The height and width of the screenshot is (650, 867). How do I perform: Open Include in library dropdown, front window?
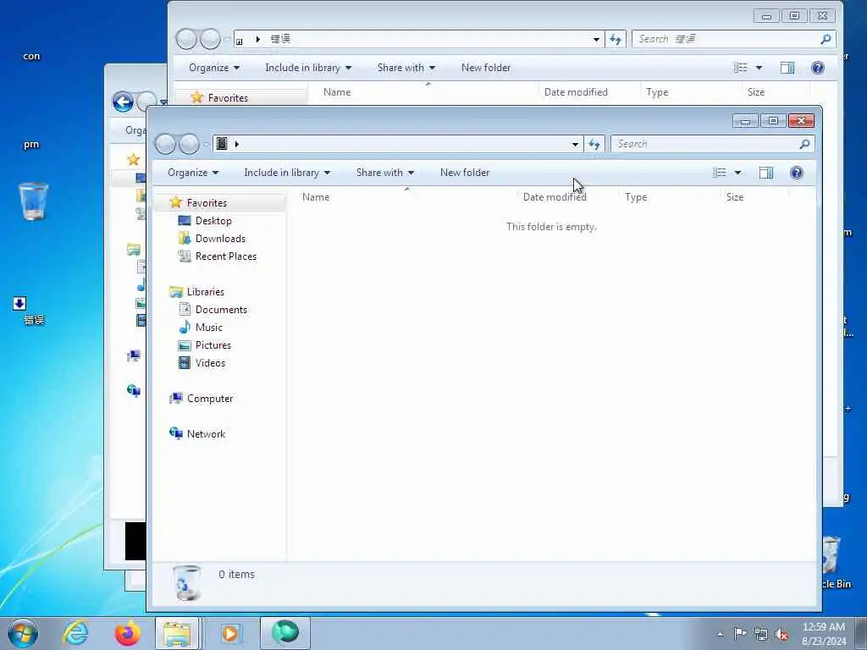[287, 173]
